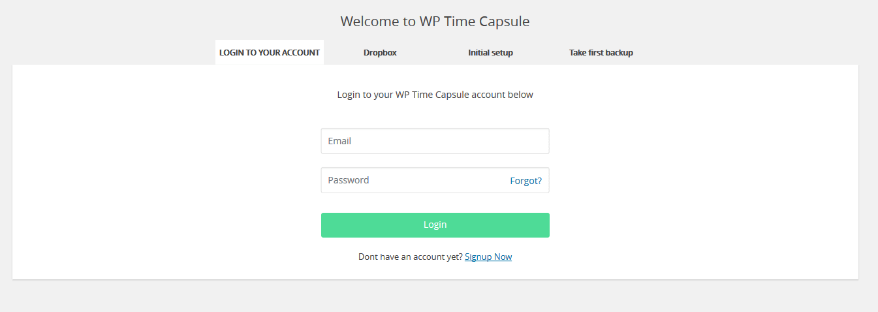
Task: Place cursor on the Password placeholder text
Action: click(349, 180)
